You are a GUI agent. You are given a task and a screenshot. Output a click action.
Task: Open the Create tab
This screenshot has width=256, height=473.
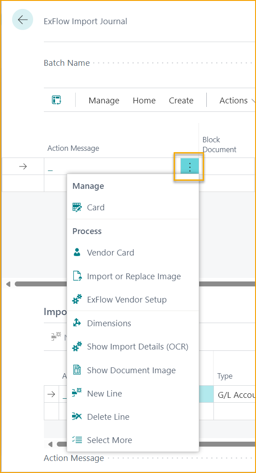pos(181,100)
